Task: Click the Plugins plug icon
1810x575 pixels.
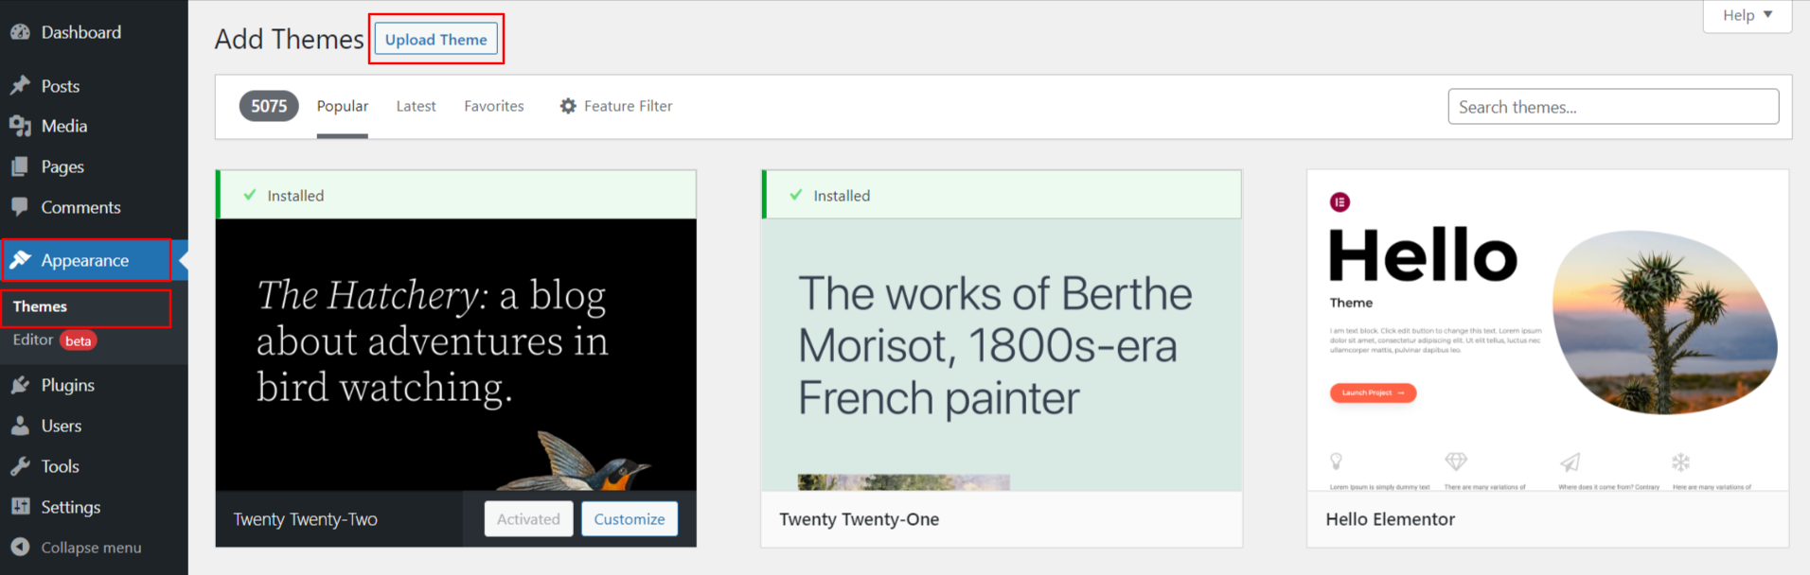Action: coord(20,385)
